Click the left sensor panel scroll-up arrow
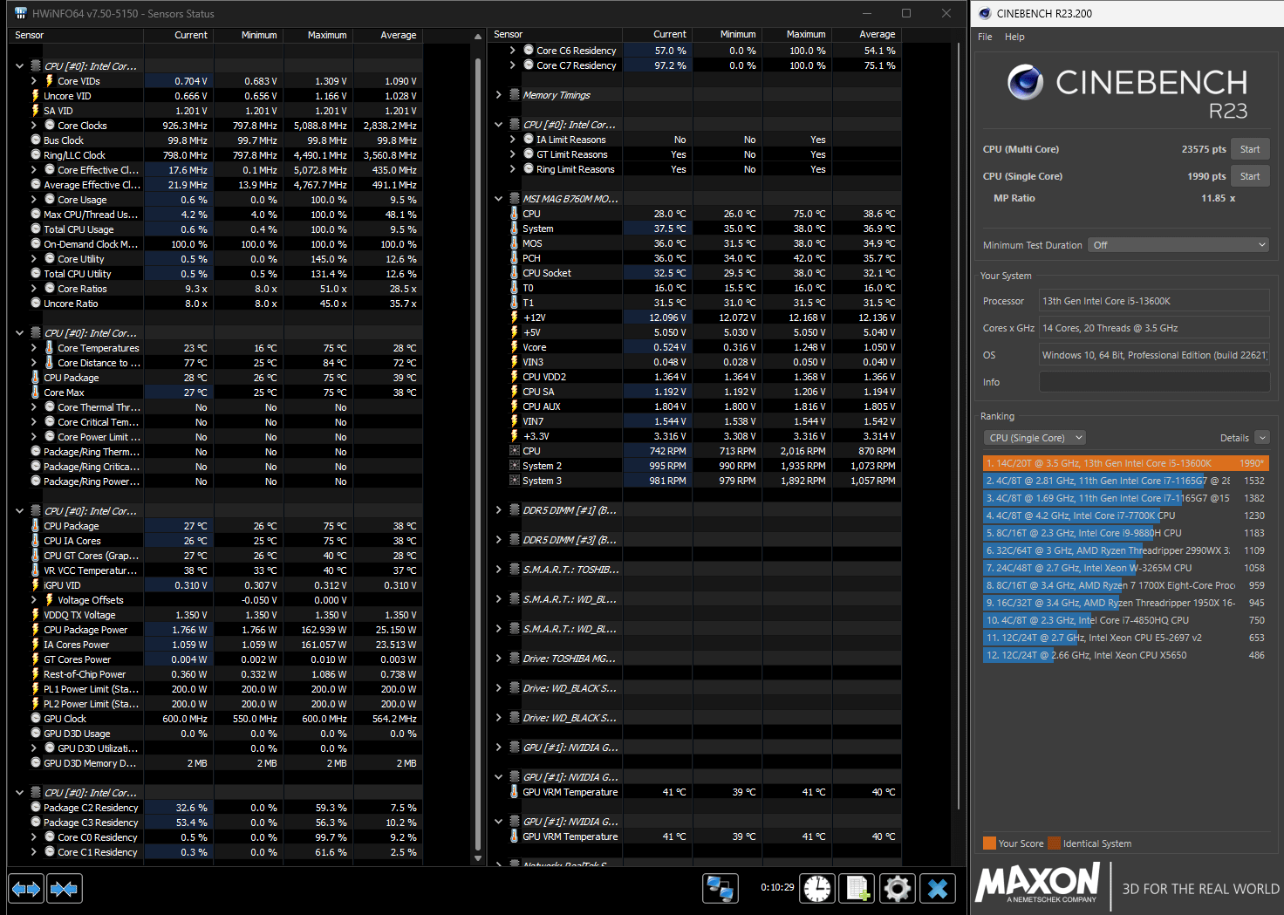This screenshot has width=1284, height=915. pyautogui.click(x=477, y=37)
